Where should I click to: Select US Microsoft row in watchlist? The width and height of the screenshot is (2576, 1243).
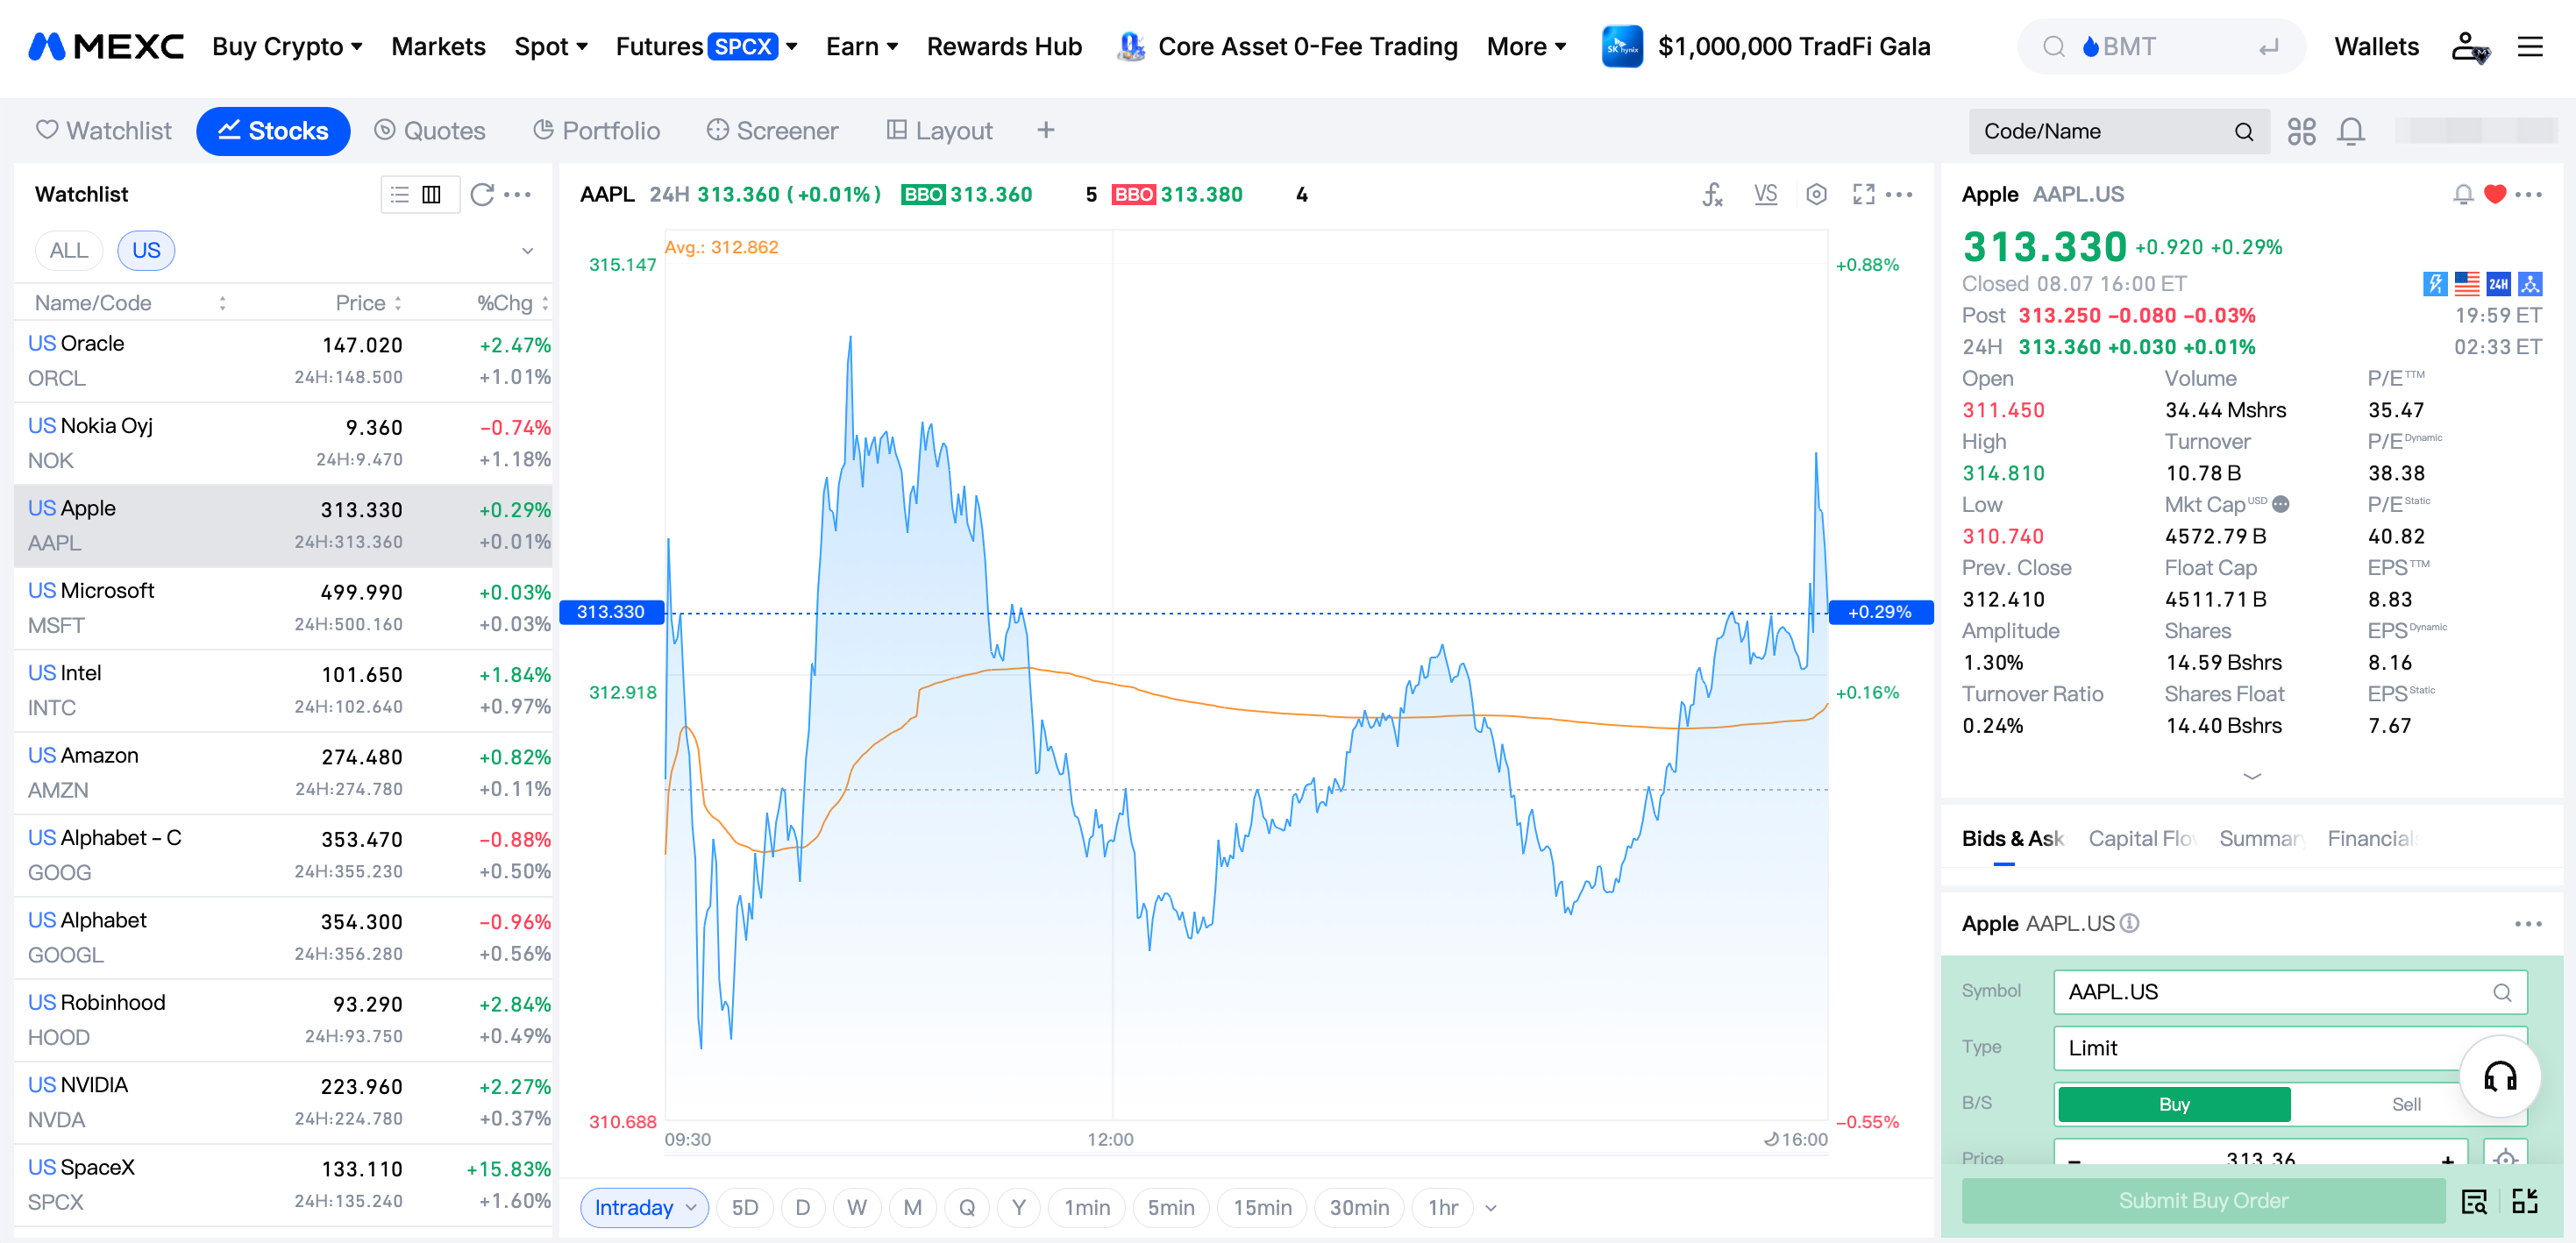pos(283,608)
